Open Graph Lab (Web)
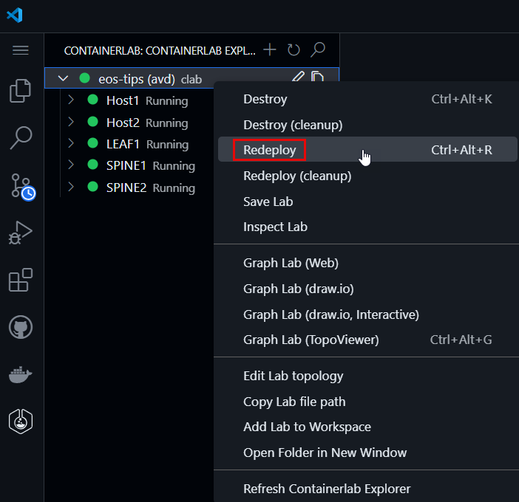 point(367,263)
